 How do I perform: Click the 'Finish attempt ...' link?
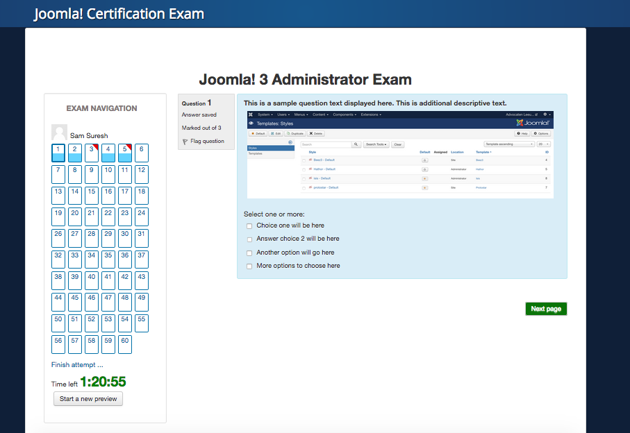(77, 364)
